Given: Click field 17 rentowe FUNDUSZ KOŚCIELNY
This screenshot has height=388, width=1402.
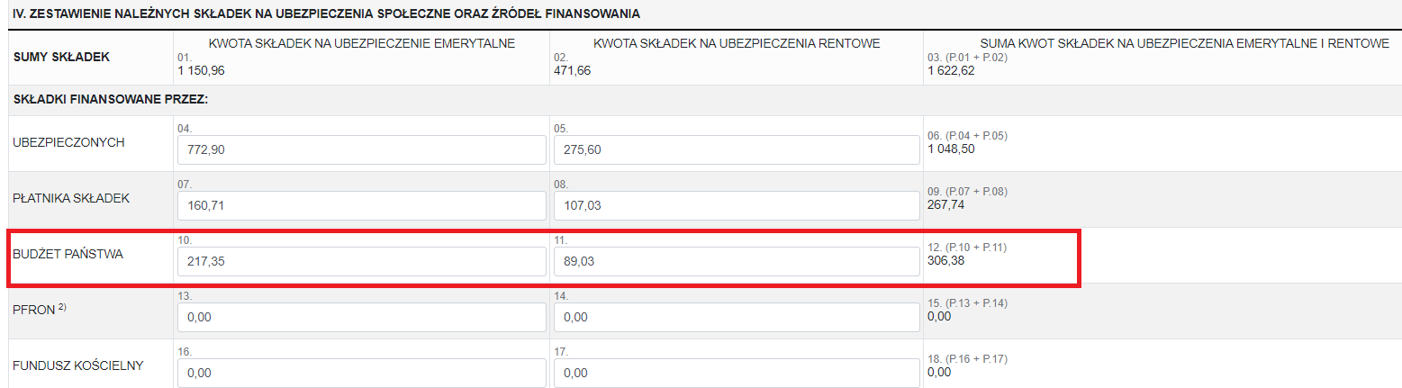Looking at the screenshot, I should 737,373.
